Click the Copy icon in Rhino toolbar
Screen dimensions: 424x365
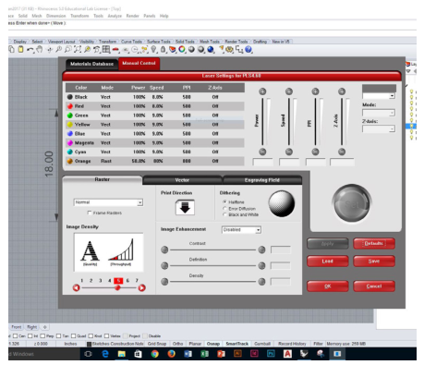11,49
